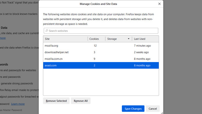
Task: Open the Learn more link in the background page
Action: tap(18, 104)
